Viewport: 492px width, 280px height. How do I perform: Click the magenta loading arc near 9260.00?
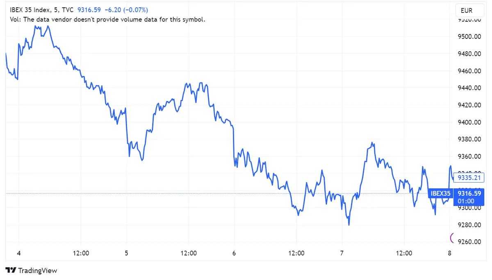coord(453,237)
